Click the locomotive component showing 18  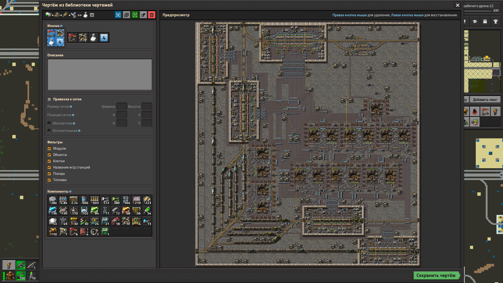pyautogui.click(x=116, y=221)
